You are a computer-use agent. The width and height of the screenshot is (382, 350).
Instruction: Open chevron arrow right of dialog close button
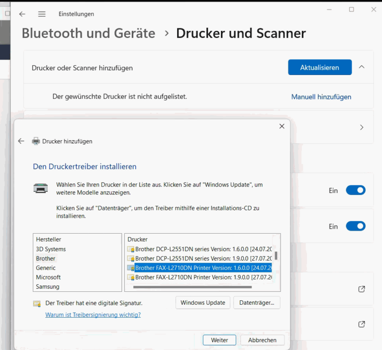pyautogui.click(x=362, y=127)
